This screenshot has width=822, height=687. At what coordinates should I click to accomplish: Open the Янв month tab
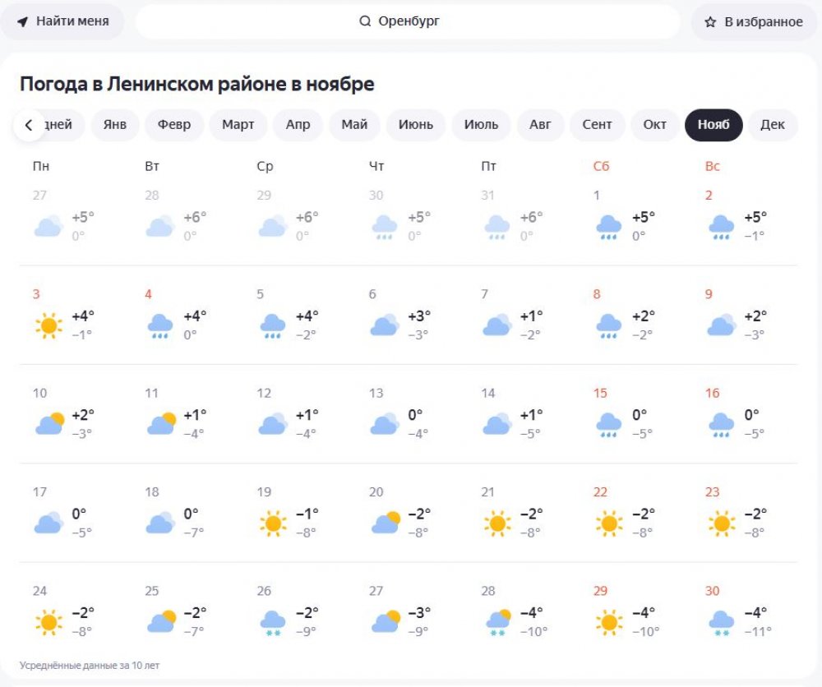[115, 125]
